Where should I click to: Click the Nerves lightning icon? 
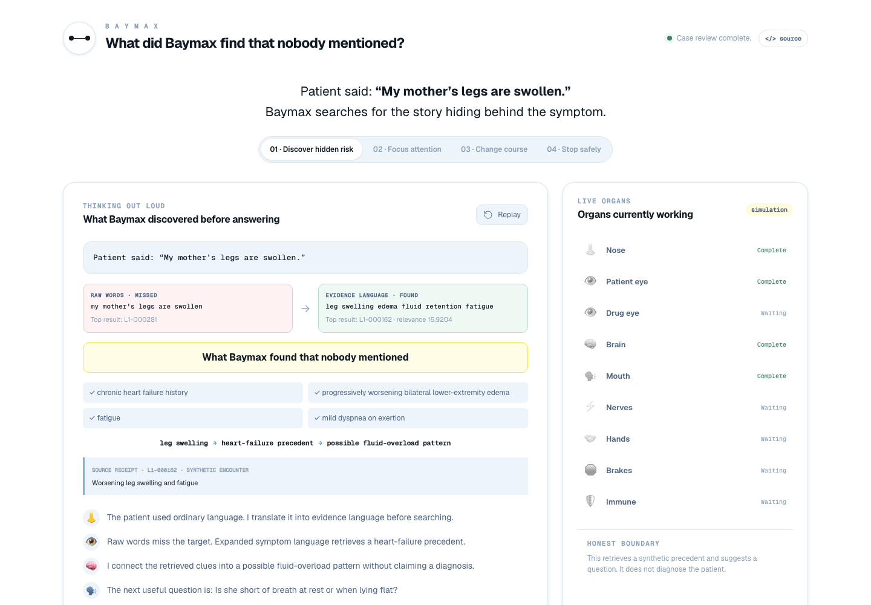[x=590, y=407]
